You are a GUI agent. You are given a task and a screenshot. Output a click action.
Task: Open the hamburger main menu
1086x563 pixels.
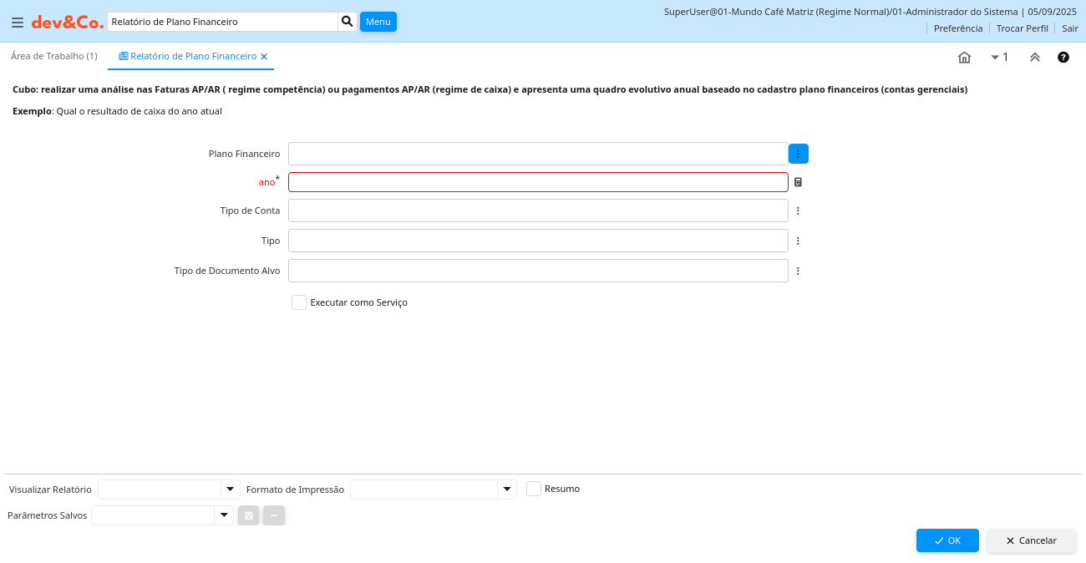18,23
